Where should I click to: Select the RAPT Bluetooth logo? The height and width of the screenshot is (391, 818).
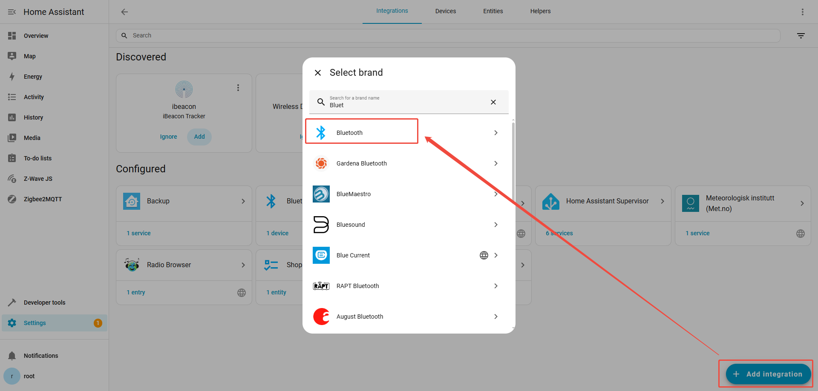[x=321, y=286]
